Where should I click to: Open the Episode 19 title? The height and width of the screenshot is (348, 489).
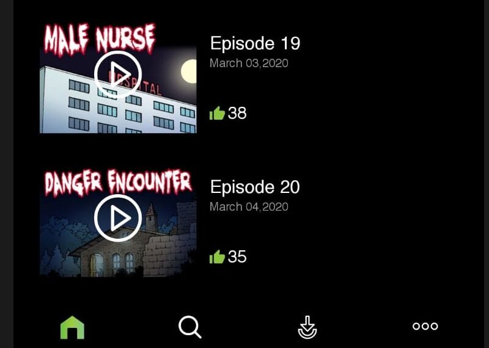click(x=255, y=43)
